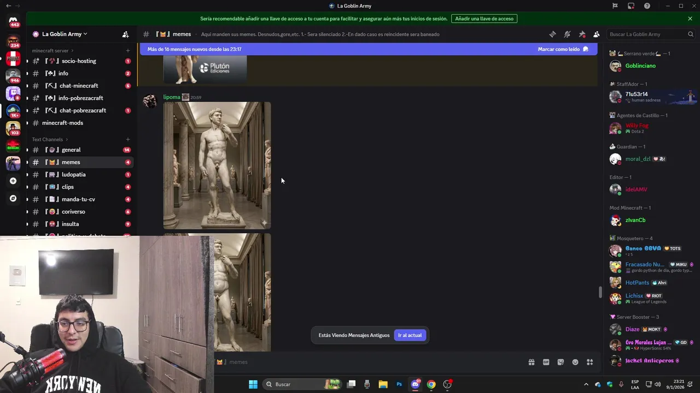Viewport: 700px width, 393px height.
Task: Open server icon with 946 badge
Action: 13,75
